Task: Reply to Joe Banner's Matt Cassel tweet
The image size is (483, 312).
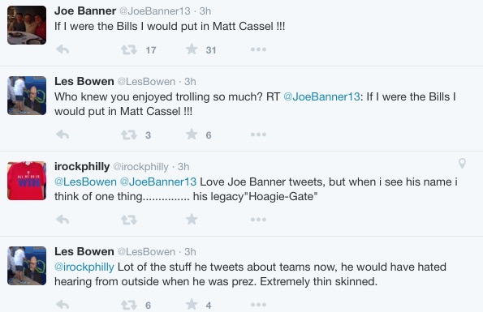Action: [x=63, y=49]
